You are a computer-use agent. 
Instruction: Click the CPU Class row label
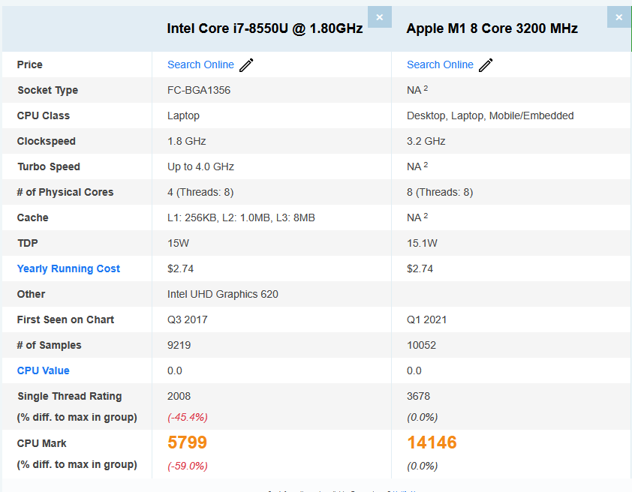pyautogui.click(x=43, y=115)
